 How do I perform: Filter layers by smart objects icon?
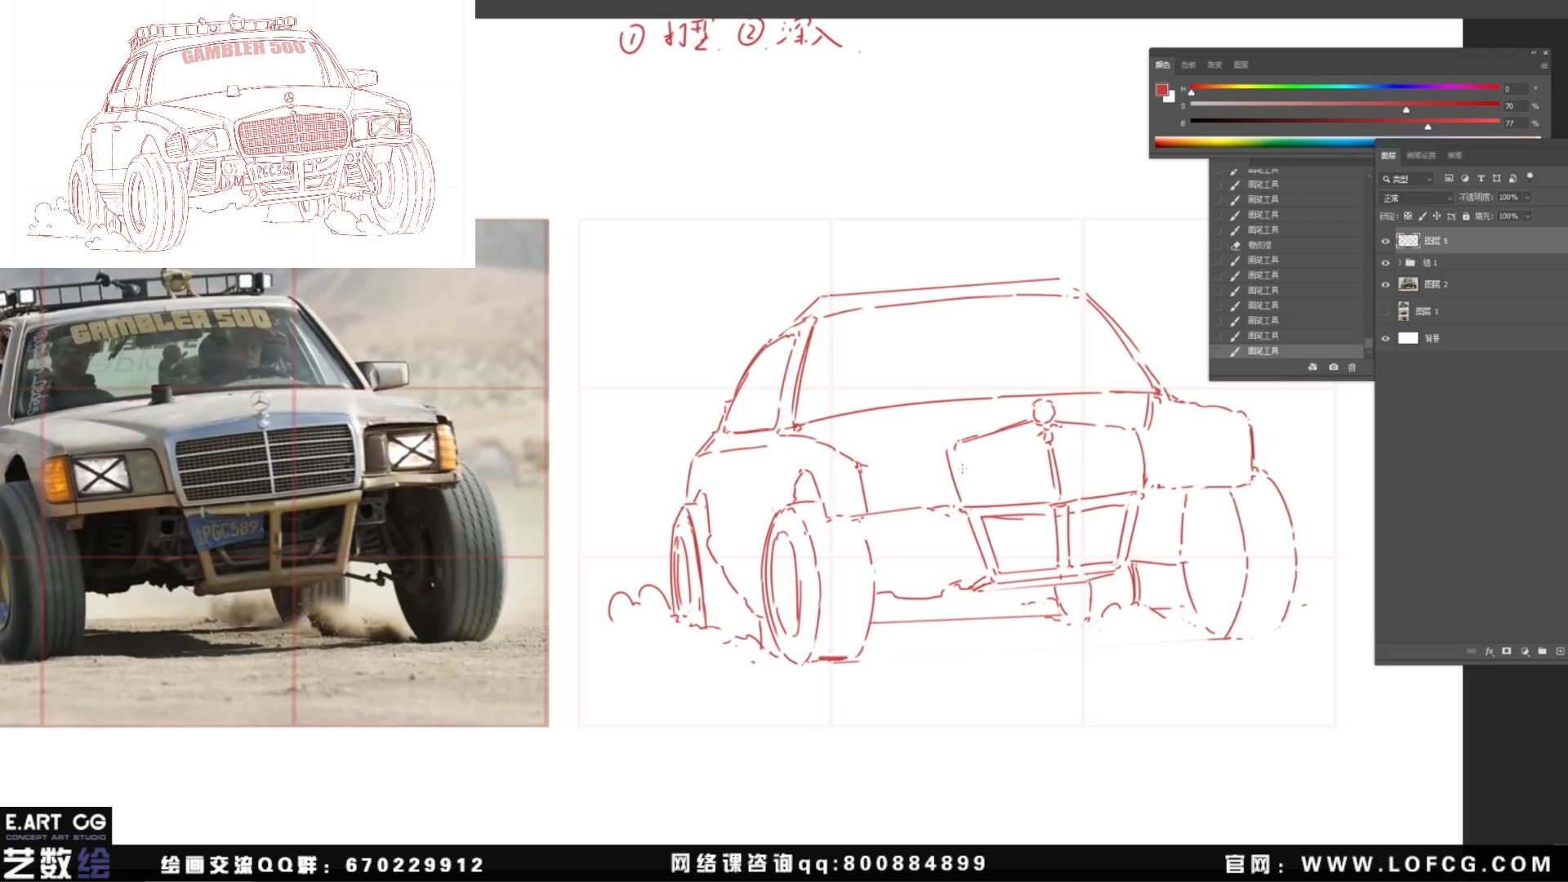(x=1512, y=178)
